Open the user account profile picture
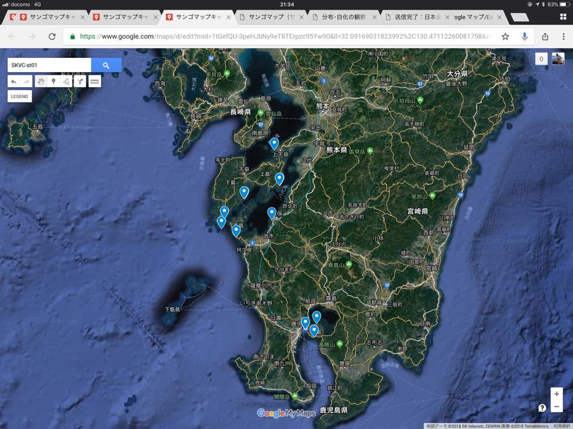573x429 pixels. coord(558,58)
